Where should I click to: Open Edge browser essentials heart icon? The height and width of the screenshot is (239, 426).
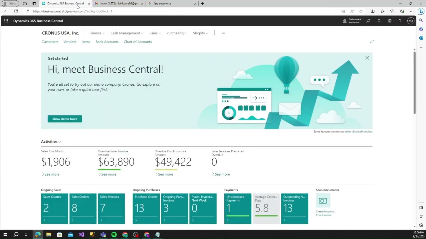click(x=402, y=11)
